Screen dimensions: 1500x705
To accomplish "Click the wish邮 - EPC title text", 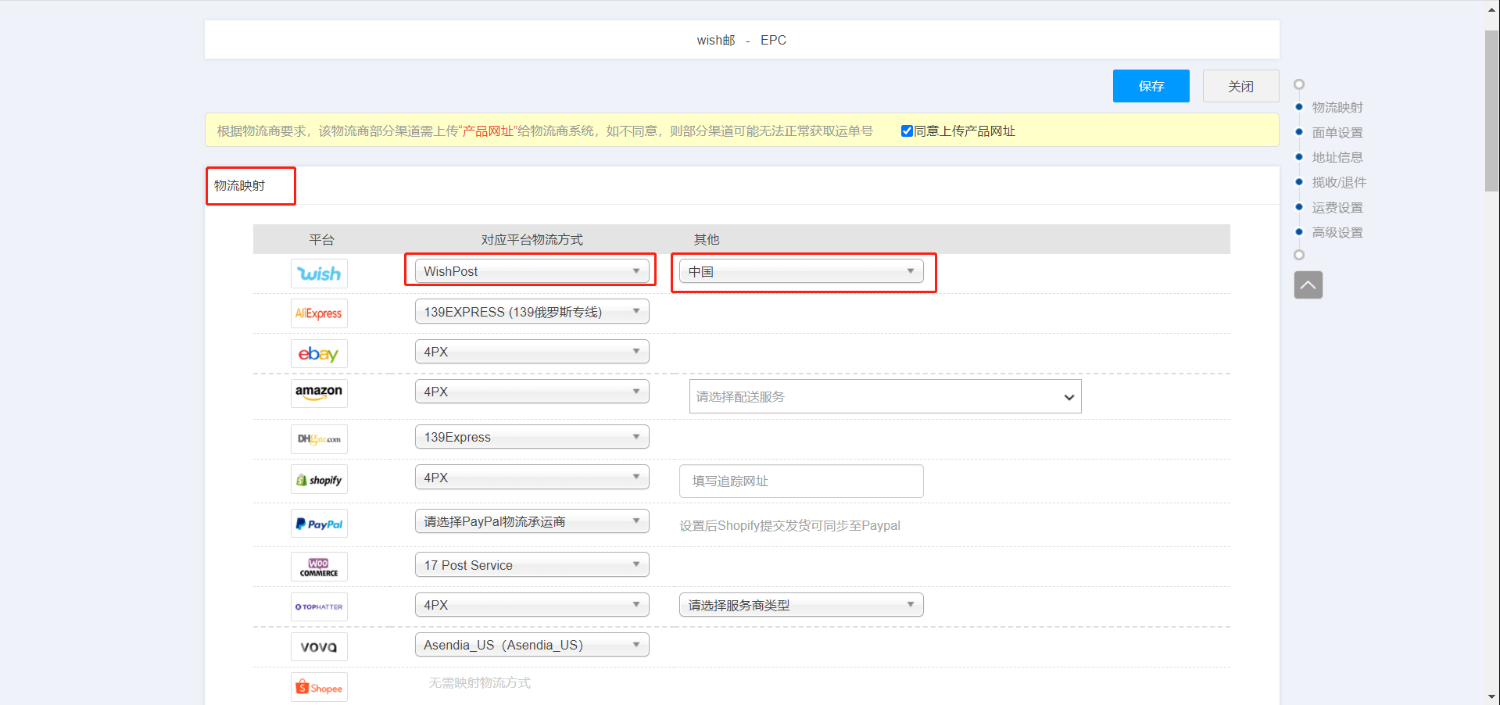I will click(742, 40).
